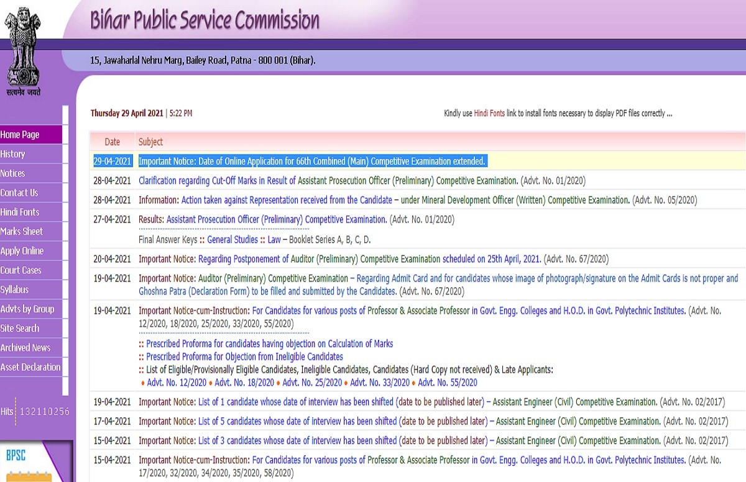Viewport: 746px width, 482px height.
Task: Open Advts by Group menu item
Action: [27, 309]
